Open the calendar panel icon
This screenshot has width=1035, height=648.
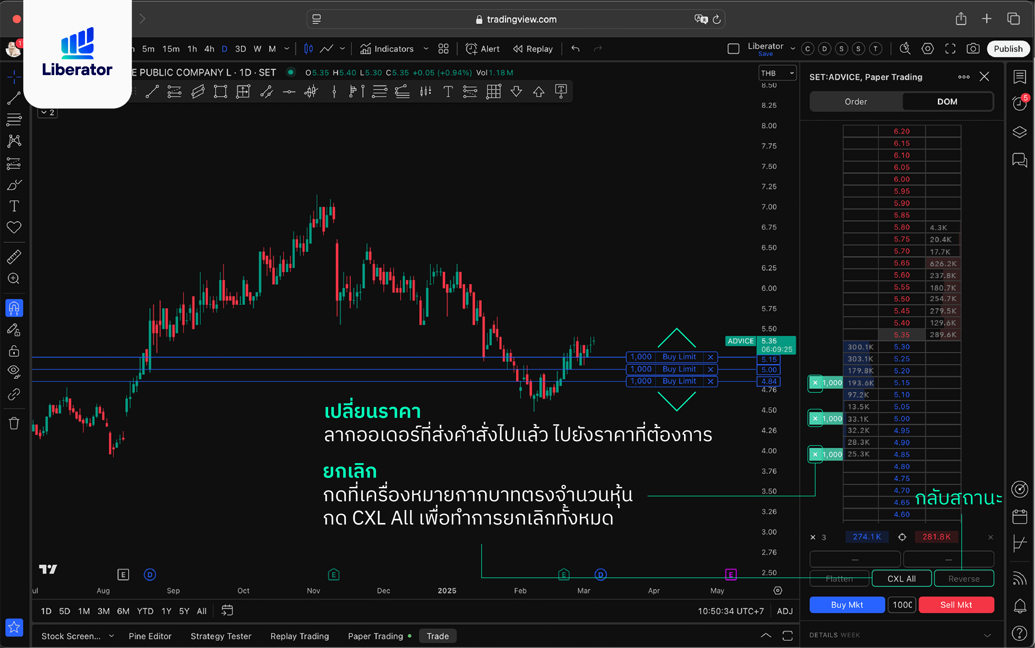[x=1019, y=516]
